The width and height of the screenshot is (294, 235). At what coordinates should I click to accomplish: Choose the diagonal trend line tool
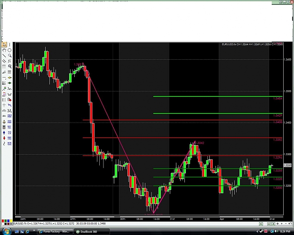(x=4, y=55)
